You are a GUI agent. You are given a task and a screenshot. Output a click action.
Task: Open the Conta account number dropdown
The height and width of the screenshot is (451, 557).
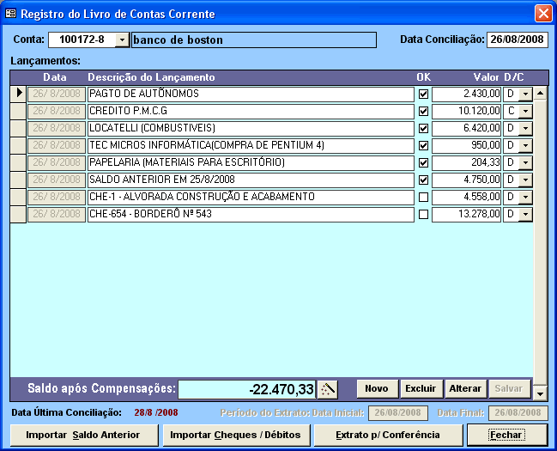coord(121,40)
